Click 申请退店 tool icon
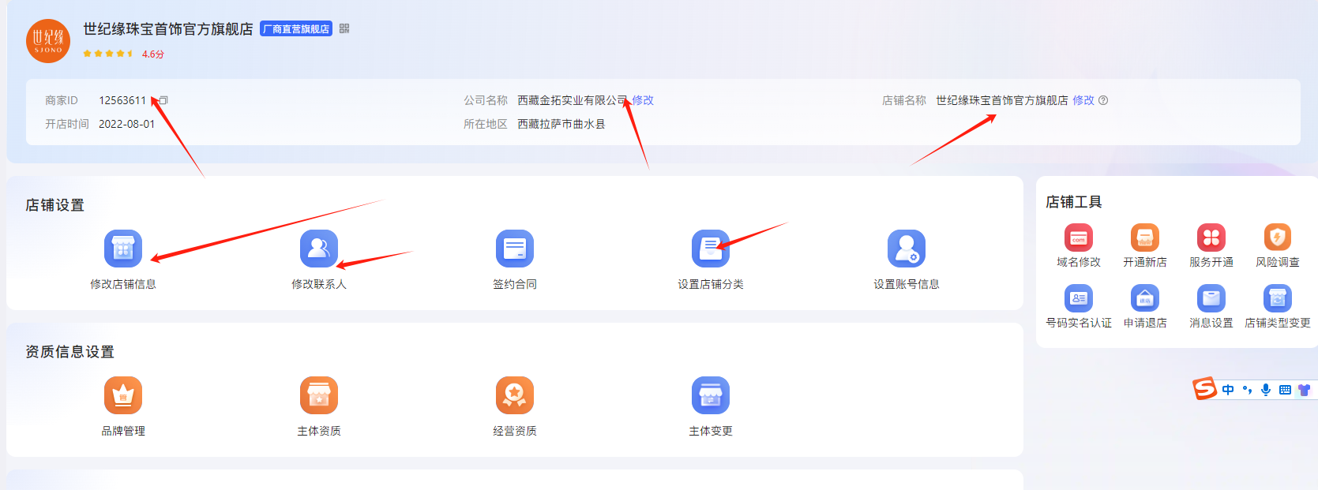1318x490 pixels. [1144, 298]
